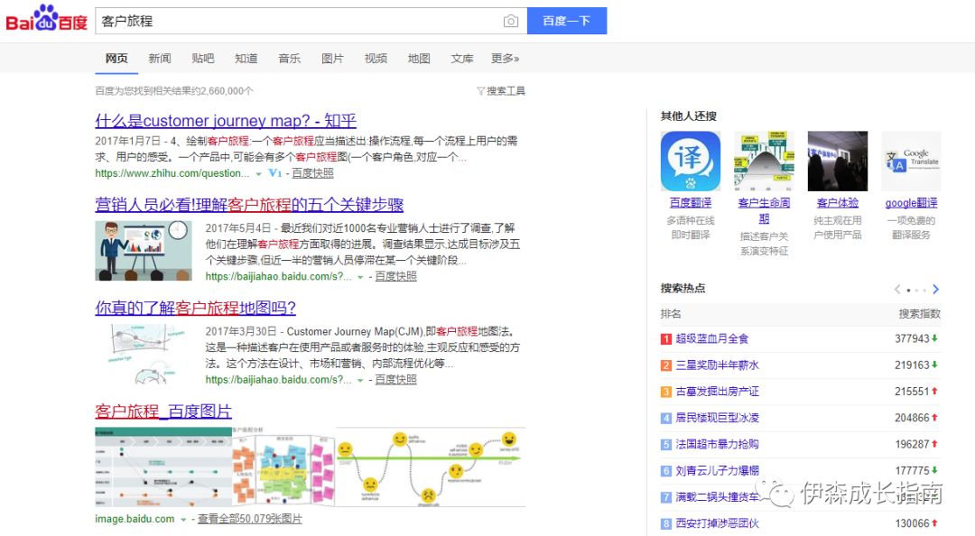The image size is (975, 536).
Task: Open 查看全部50,079张图片 link
Action: pos(250,519)
